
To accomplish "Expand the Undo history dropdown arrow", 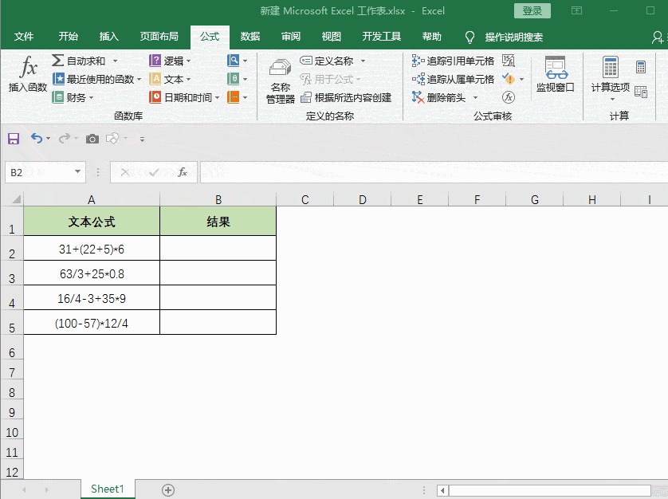I will click(x=48, y=139).
